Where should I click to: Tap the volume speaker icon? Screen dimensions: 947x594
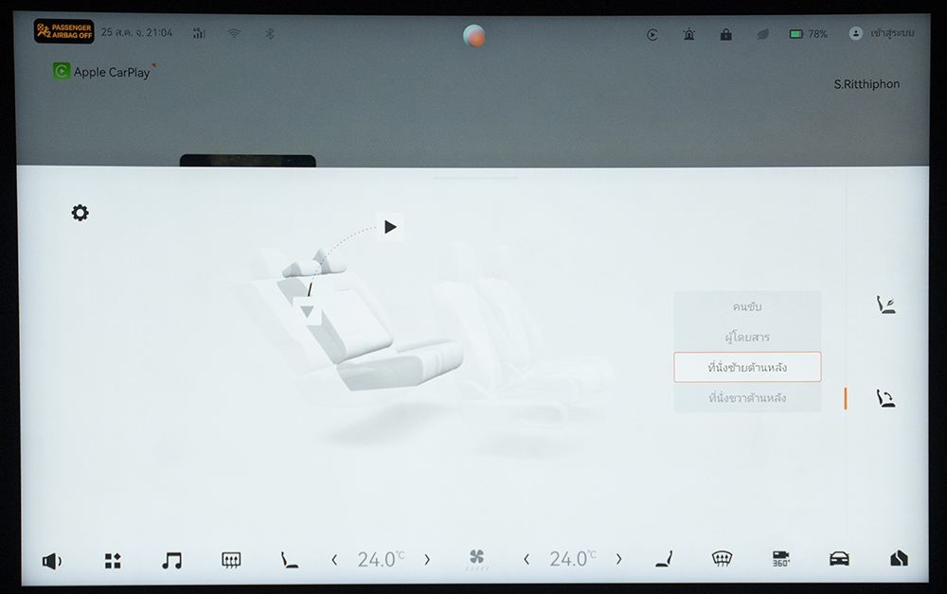tap(51, 561)
